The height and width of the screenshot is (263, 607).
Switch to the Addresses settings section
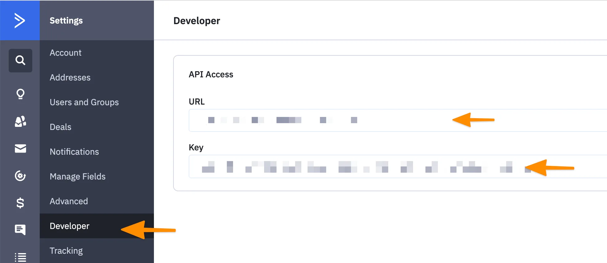(70, 77)
